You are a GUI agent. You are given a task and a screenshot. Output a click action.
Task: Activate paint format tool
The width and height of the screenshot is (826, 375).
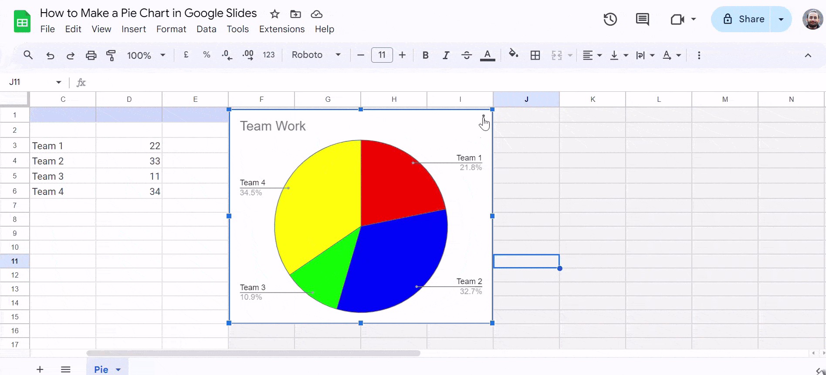pyautogui.click(x=111, y=55)
